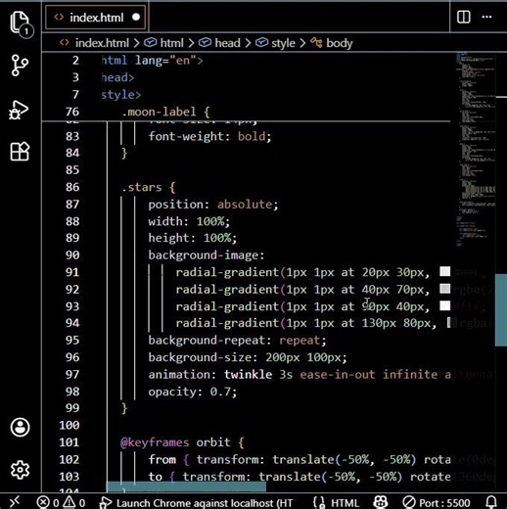Expand the style breadcrumb segment

point(275,43)
